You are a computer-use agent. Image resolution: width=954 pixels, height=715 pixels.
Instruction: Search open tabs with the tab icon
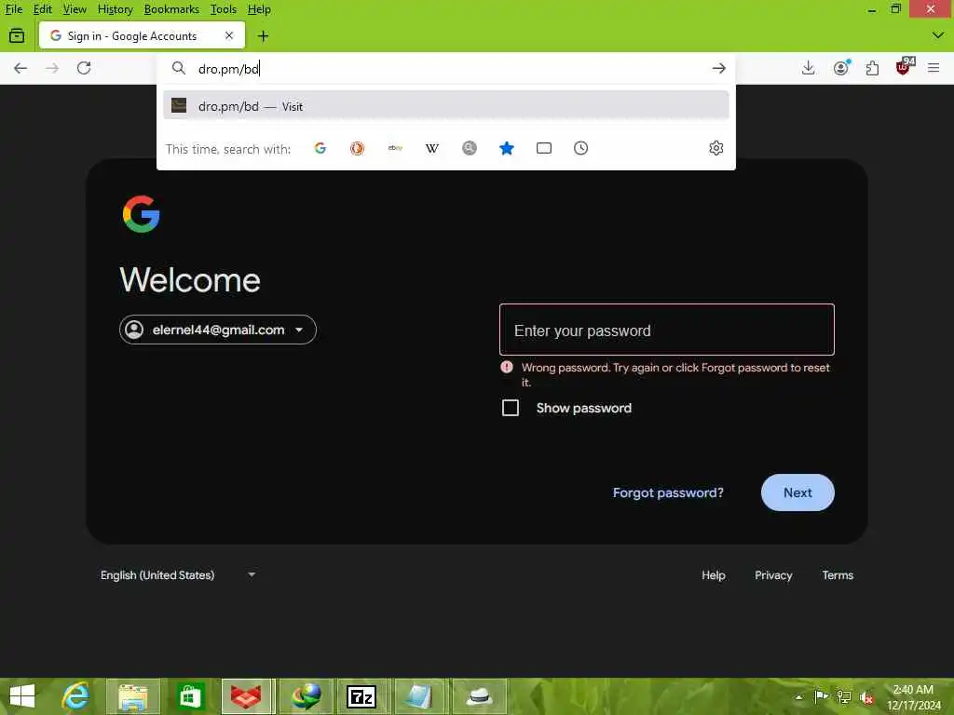pos(544,148)
